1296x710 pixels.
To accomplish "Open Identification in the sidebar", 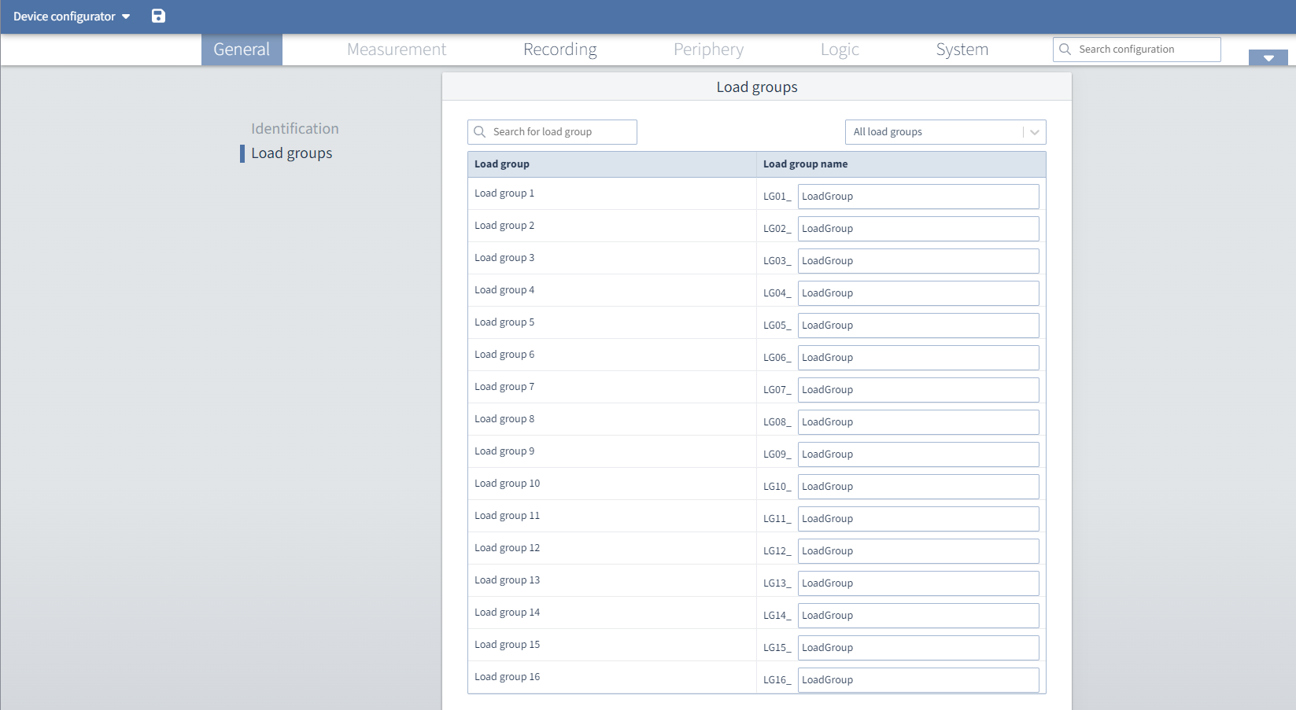I will (294, 128).
